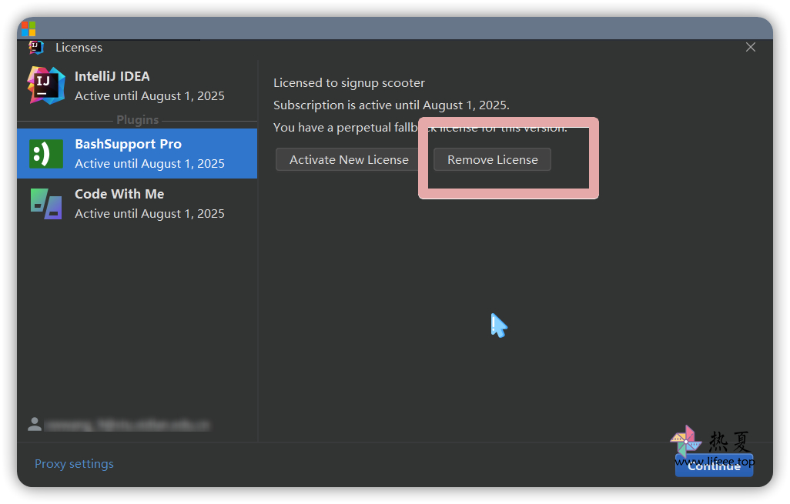The image size is (790, 504).
Task: Select the IntelliJ IDEA license entry name
Action: coord(112,76)
